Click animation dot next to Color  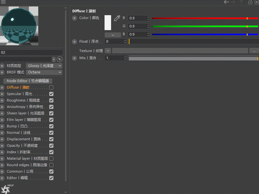[x=74, y=18]
